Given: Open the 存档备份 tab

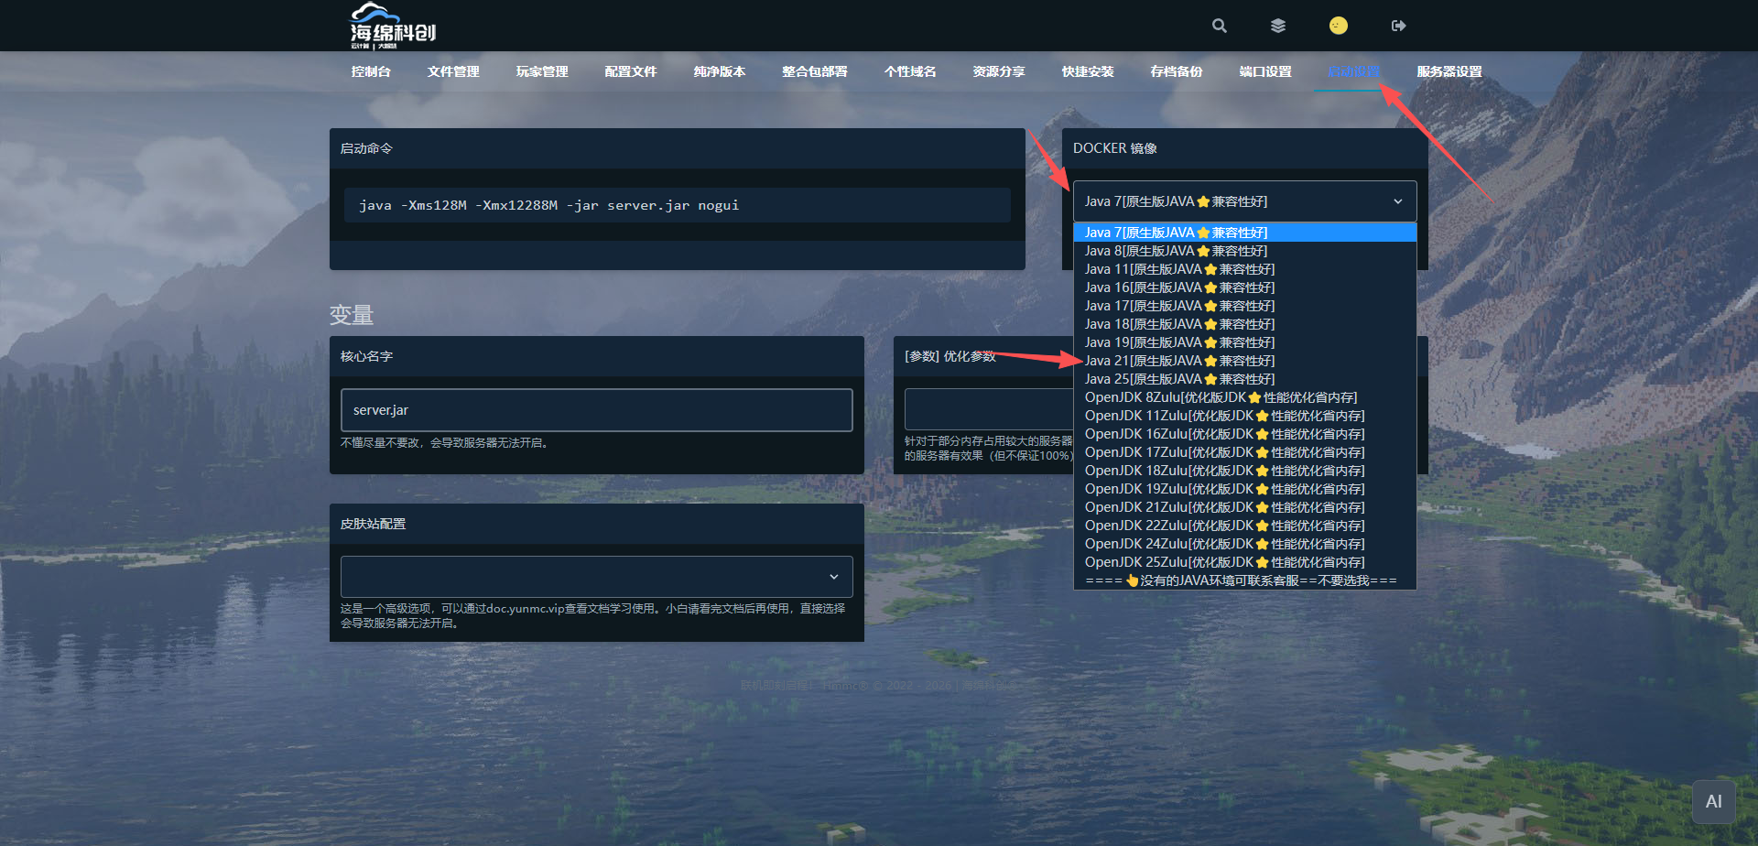Looking at the screenshot, I should (1177, 71).
